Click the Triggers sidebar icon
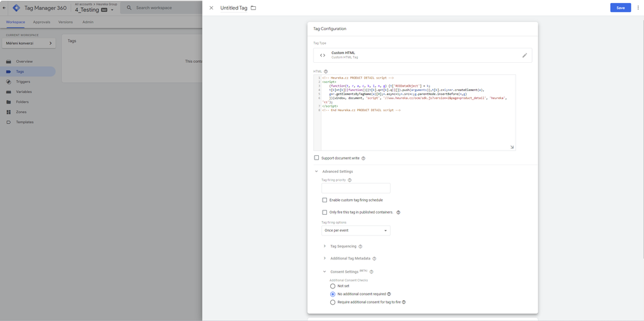Screen dimensions: 644x321 pos(9,82)
